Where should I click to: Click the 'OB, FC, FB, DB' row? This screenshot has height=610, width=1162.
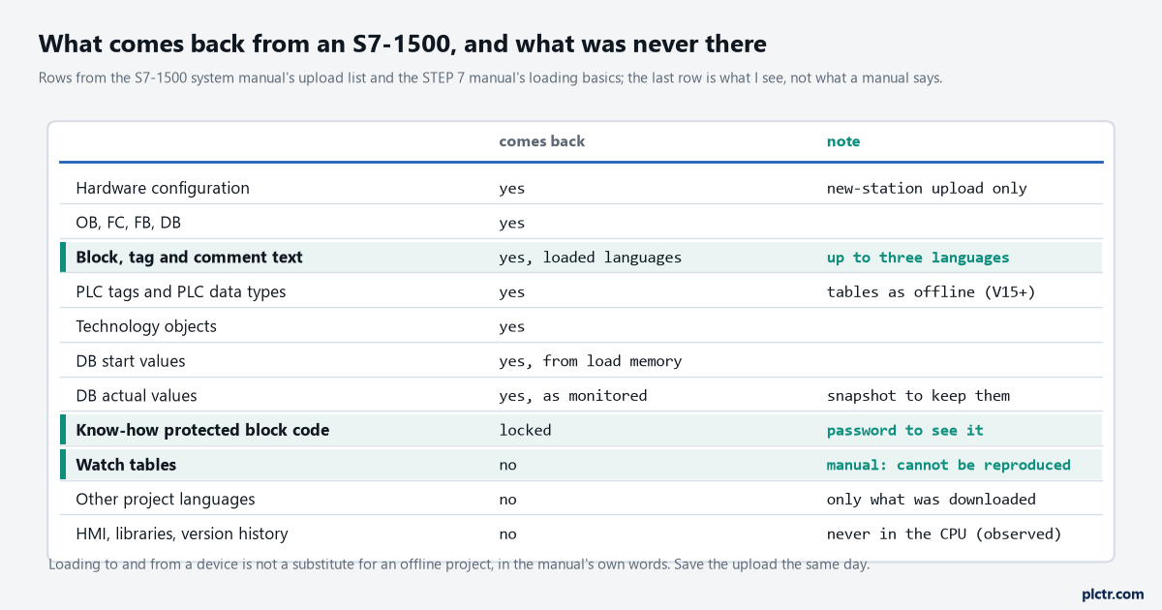[581, 223]
